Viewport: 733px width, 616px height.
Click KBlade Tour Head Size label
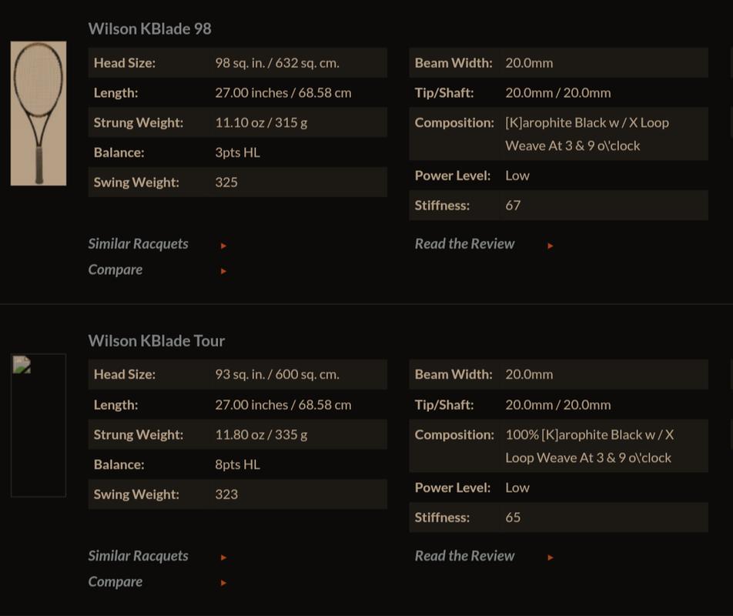(125, 374)
